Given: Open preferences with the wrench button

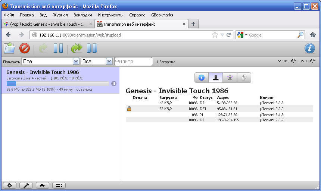Looking at the screenshot, I should click(x=26, y=185).
